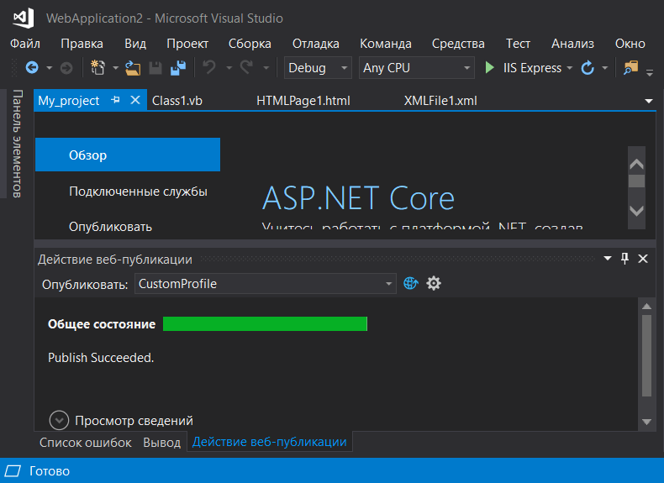Open the Список ошибок tab
664x483 pixels.
tap(86, 443)
